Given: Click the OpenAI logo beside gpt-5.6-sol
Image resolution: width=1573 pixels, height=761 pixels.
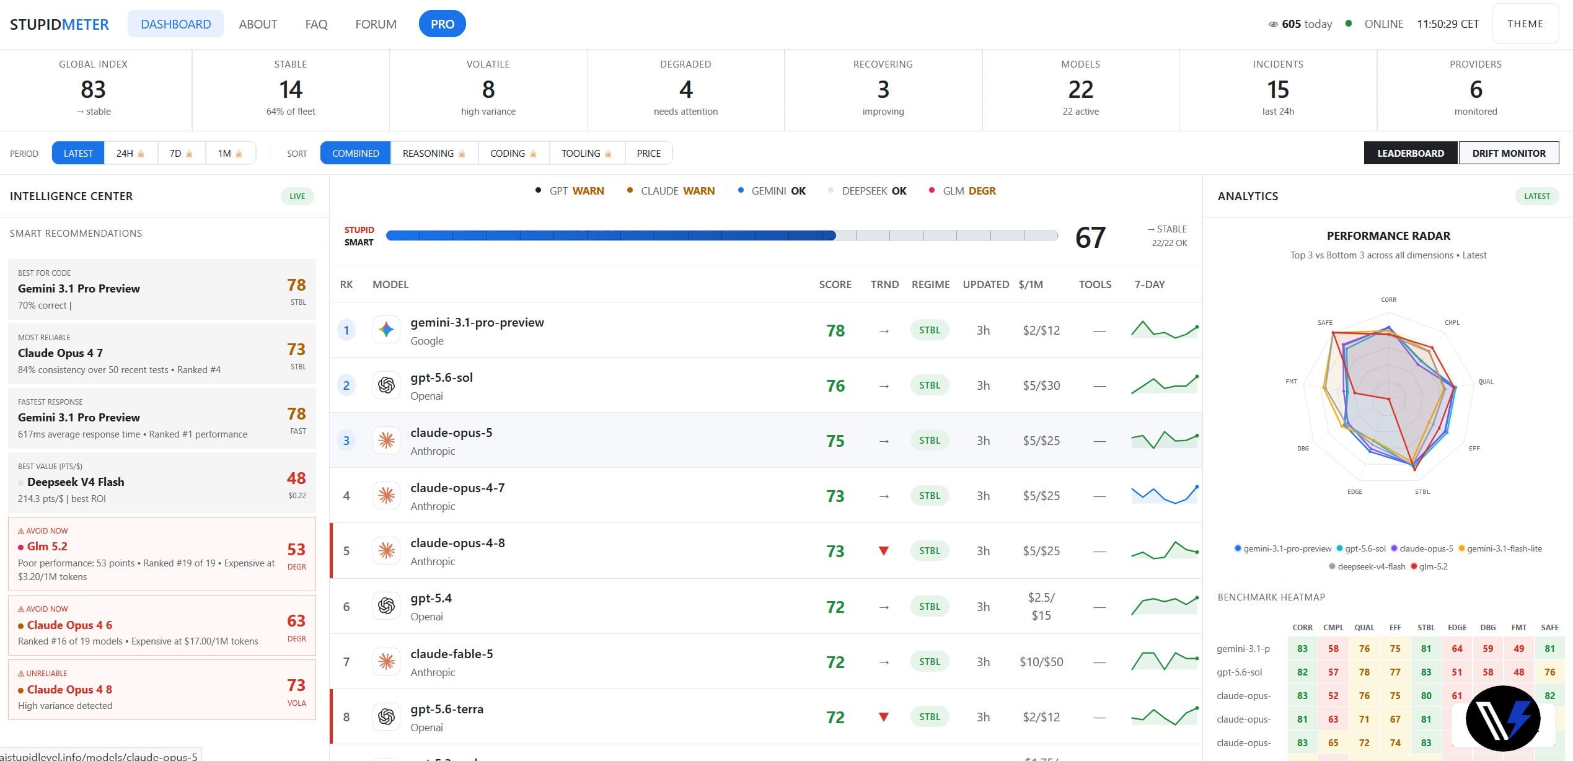Looking at the screenshot, I should [x=386, y=385].
